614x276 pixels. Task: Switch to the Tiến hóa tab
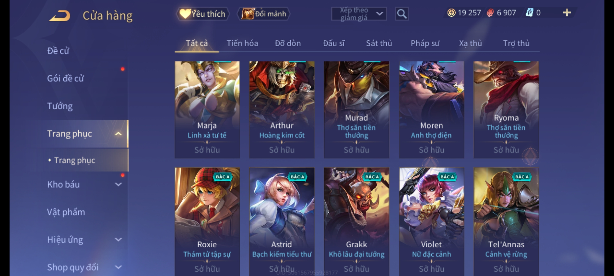point(242,43)
